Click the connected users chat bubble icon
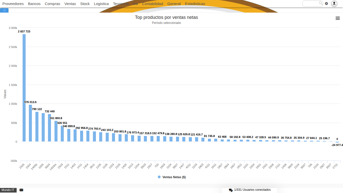The height and width of the screenshot is (193, 343). click(x=231, y=190)
